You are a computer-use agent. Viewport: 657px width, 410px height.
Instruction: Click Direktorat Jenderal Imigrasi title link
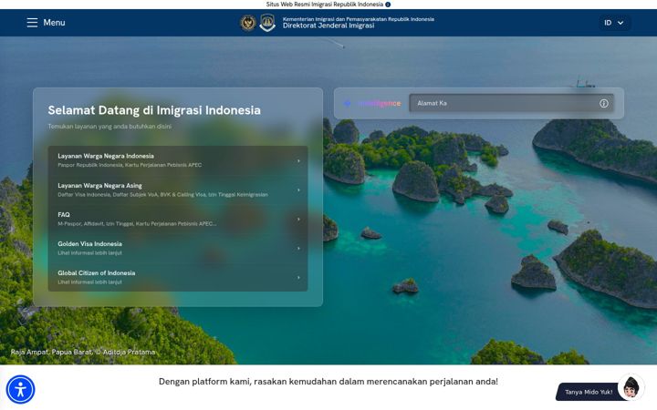point(328,26)
